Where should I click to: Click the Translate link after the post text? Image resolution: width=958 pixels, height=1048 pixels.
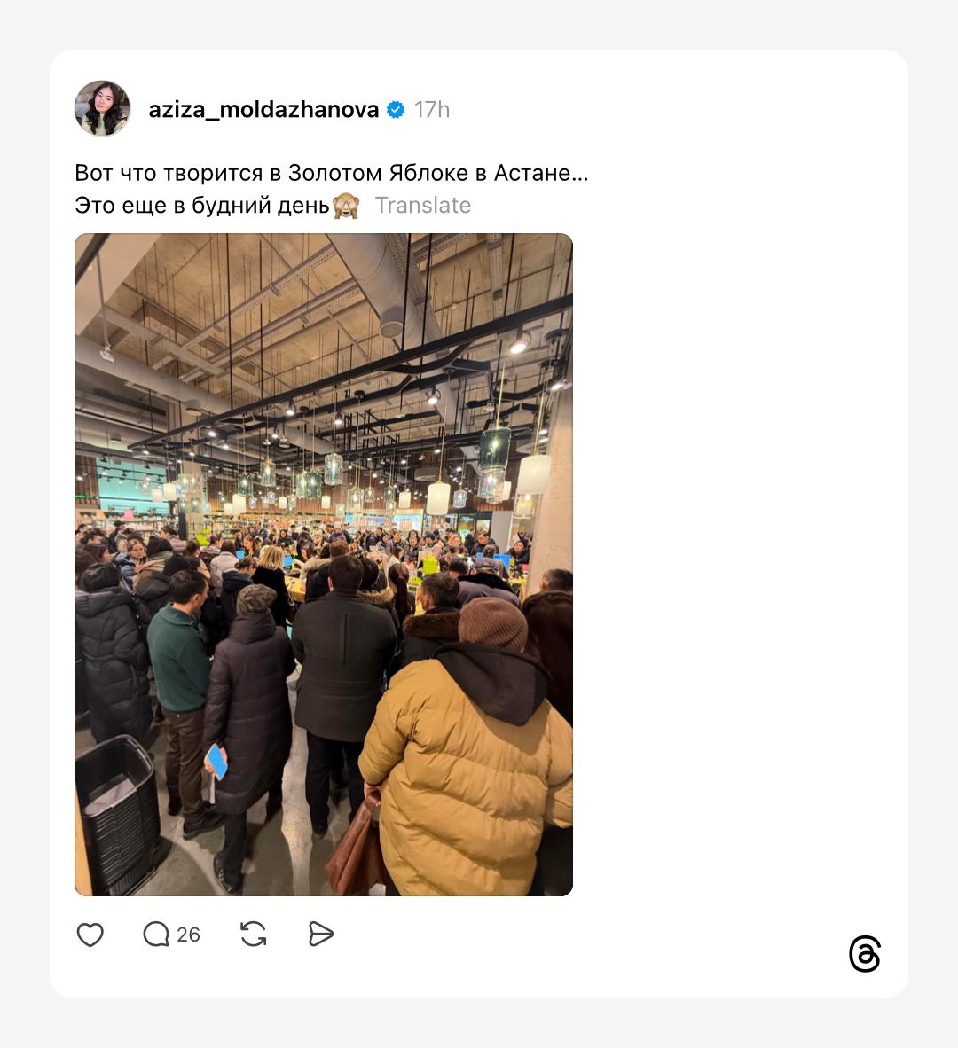pyautogui.click(x=422, y=205)
